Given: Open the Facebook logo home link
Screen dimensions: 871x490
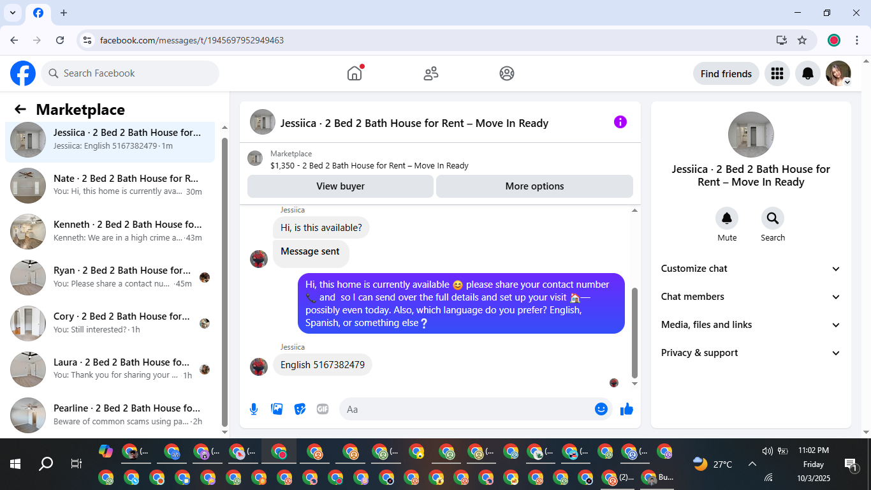Looking at the screenshot, I should [x=23, y=73].
